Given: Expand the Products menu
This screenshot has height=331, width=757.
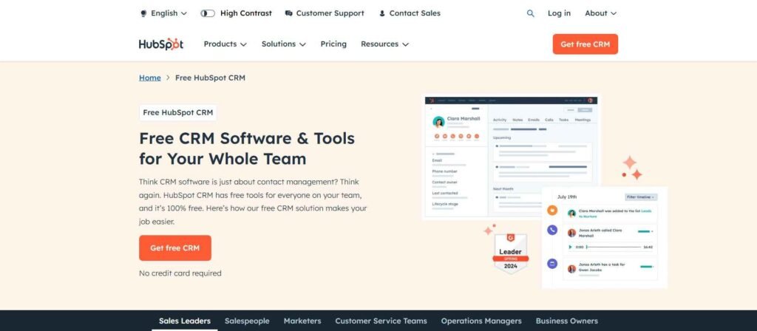Looking at the screenshot, I should pos(225,44).
